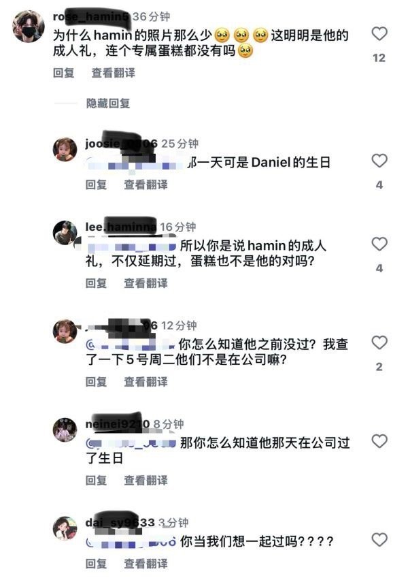Translate lee.haminna's comment with 查看翻译
408x580 pixels.
tap(146, 283)
